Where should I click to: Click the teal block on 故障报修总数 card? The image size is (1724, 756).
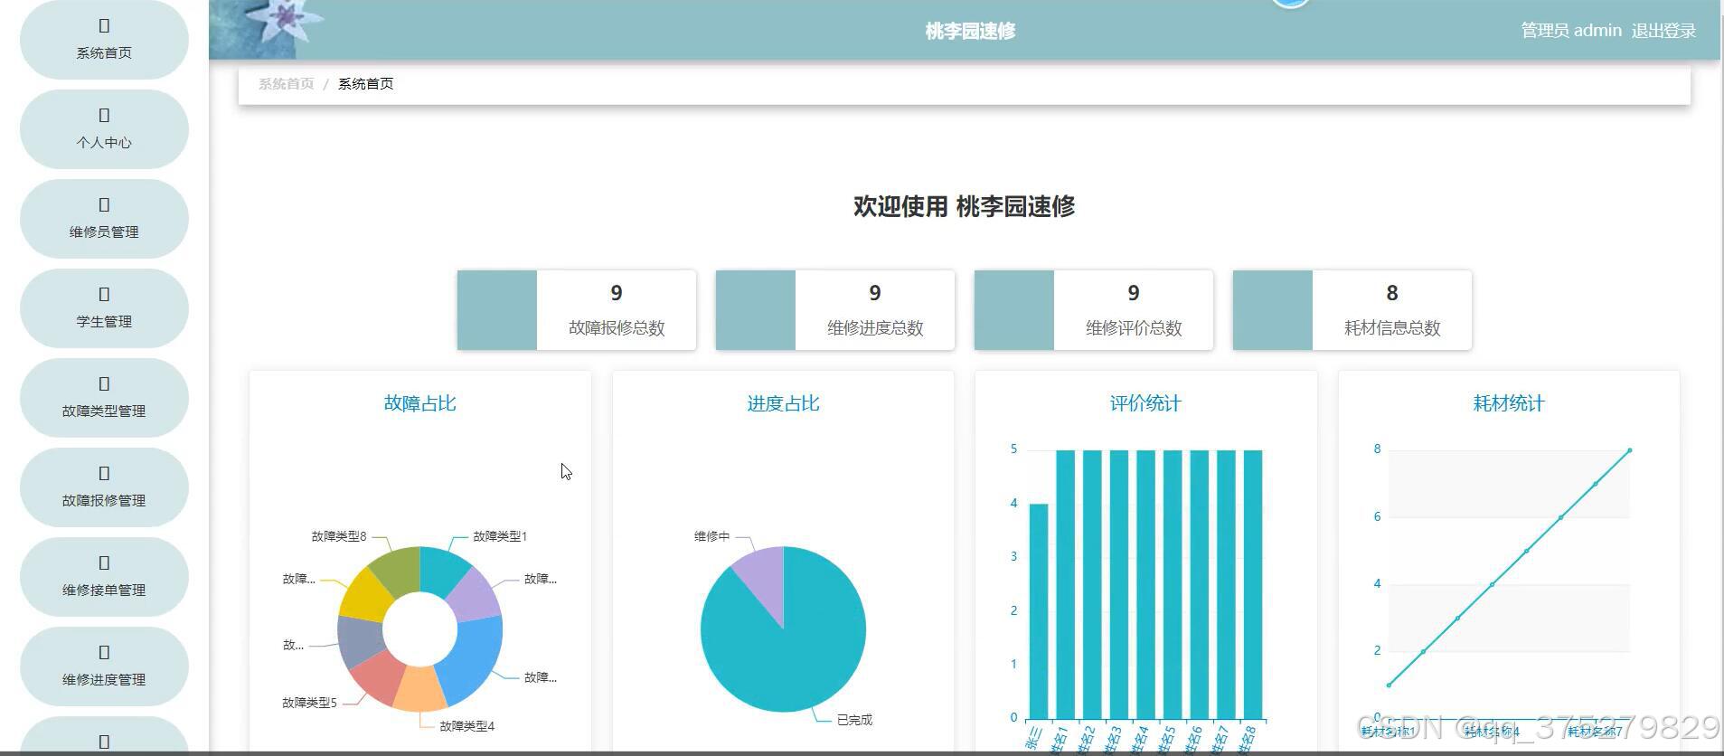pyautogui.click(x=497, y=310)
